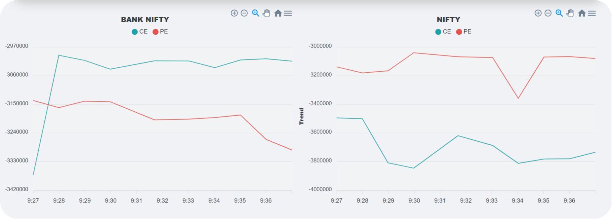Click the NIFTY chart title
The width and height of the screenshot is (612, 219).
pyautogui.click(x=448, y=19)
